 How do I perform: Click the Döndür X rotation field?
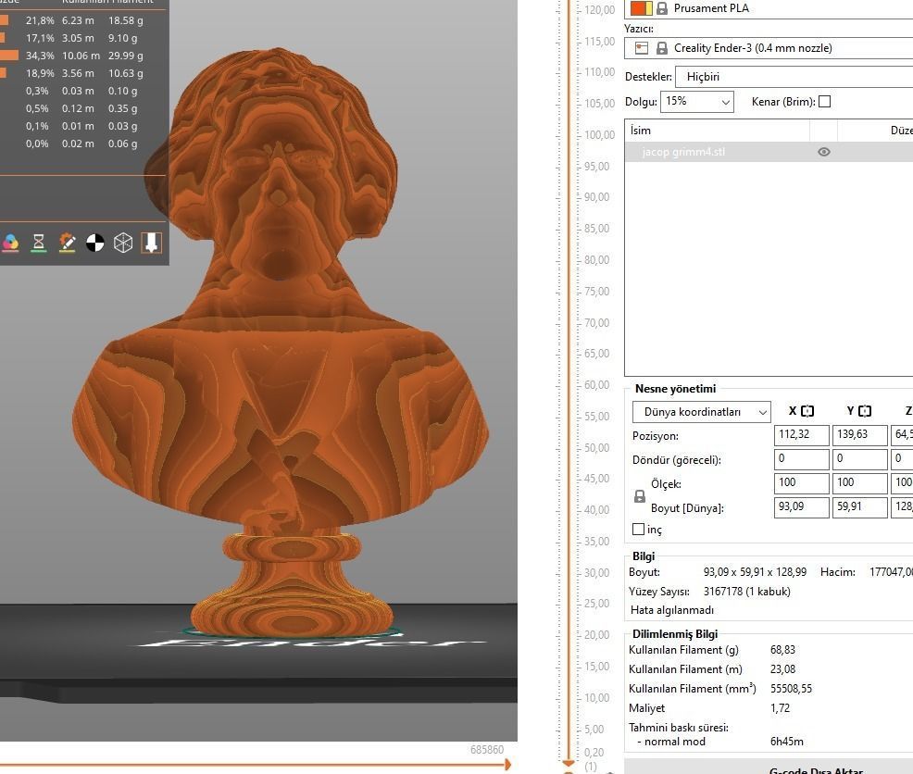[x=801, y=459]
